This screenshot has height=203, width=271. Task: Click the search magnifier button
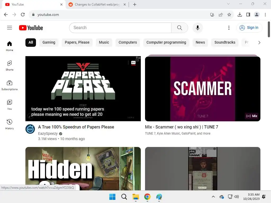[180, 27]
